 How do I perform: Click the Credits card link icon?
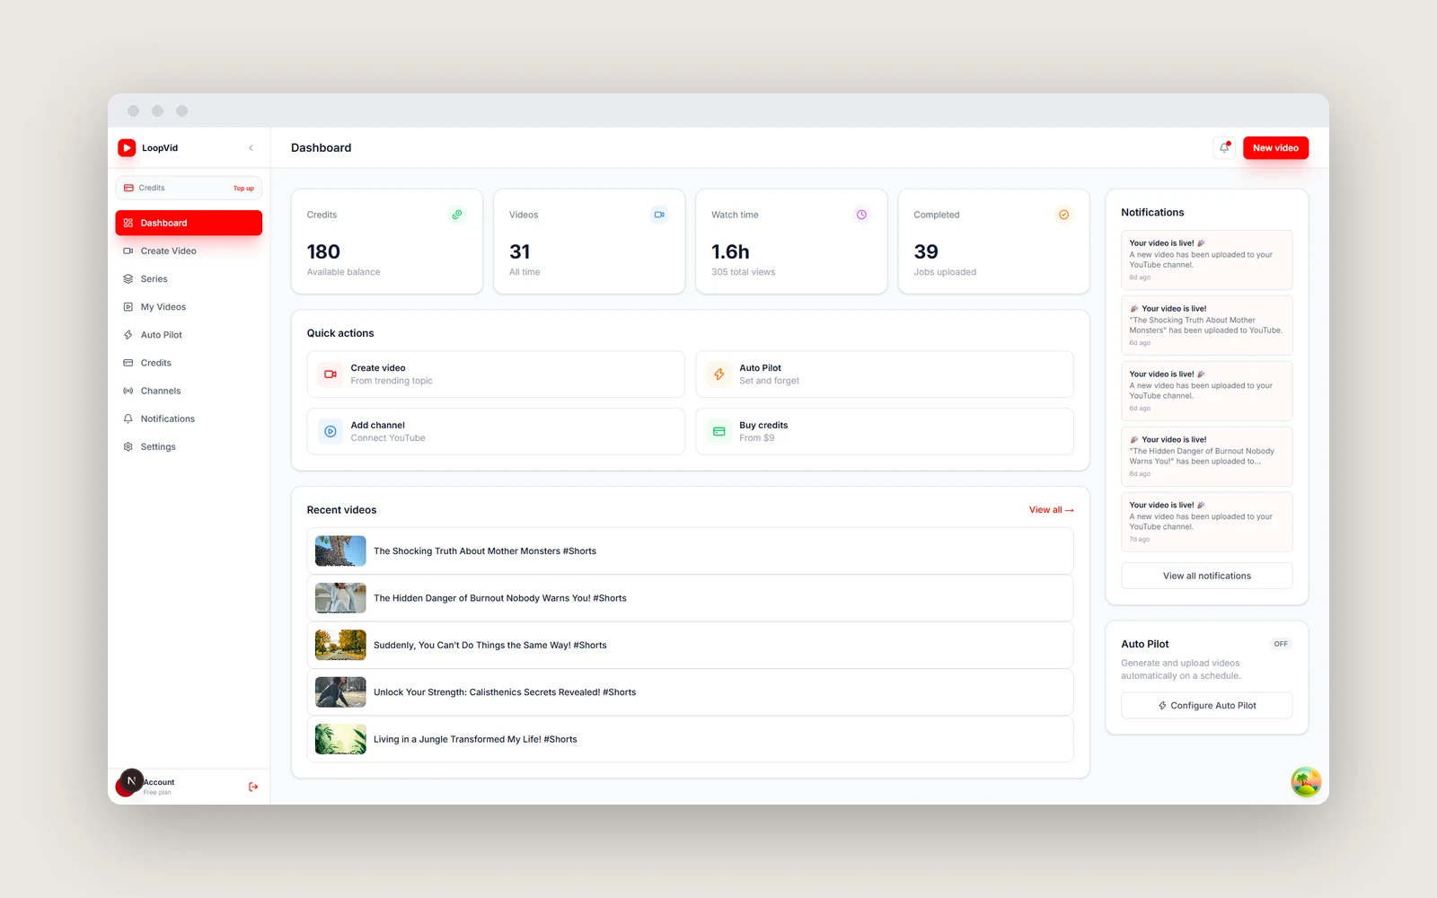(457, 215)
